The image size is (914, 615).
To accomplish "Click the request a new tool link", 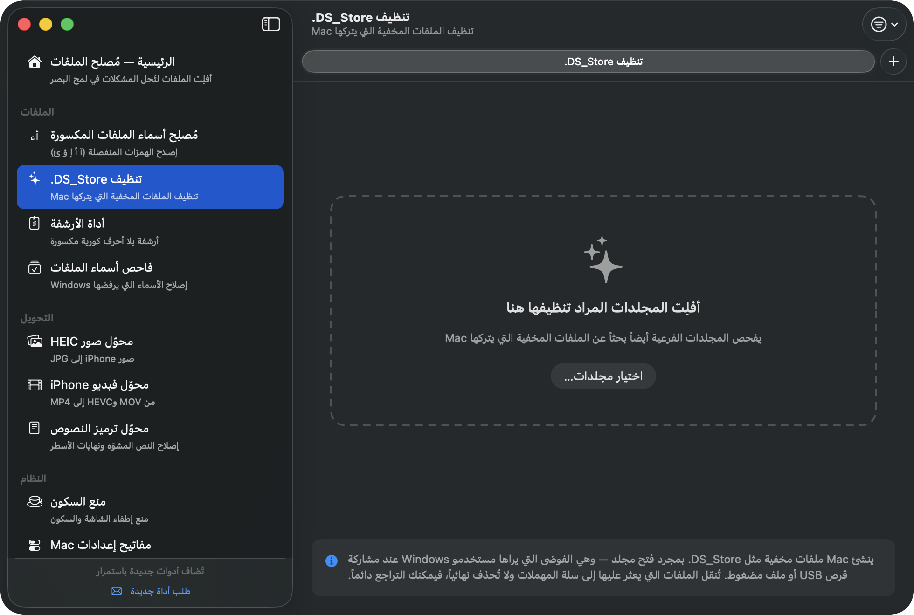I will pos(151,591).
